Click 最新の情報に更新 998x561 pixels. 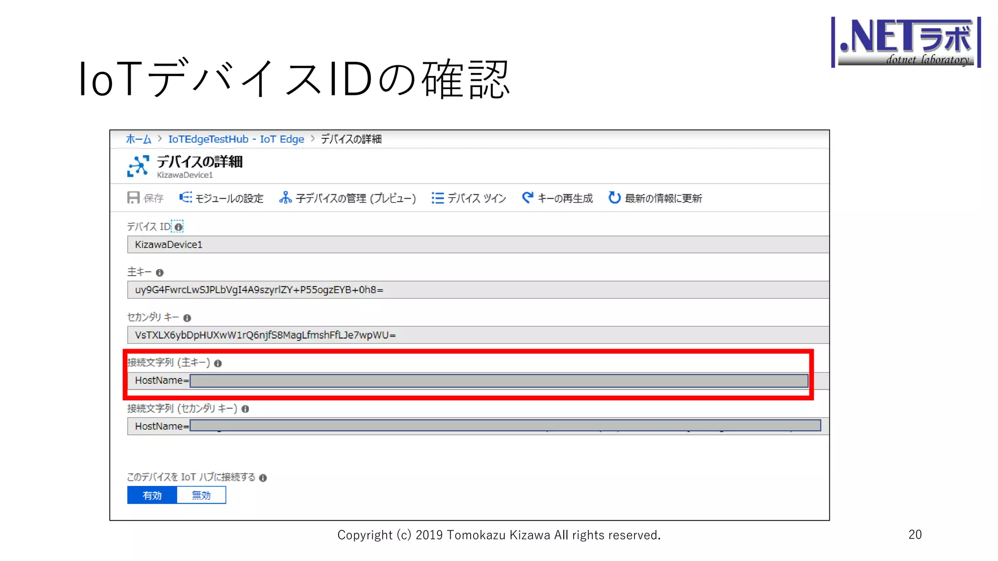click(x=663, y=198)
